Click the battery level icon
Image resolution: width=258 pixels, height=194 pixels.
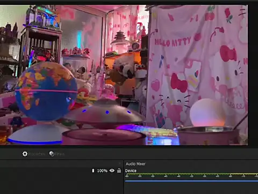pyautogui.click(x=93, y=171)
